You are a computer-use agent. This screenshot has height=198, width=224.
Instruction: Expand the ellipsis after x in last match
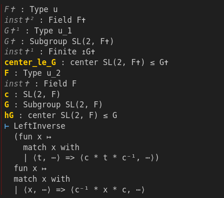[45, 190]
